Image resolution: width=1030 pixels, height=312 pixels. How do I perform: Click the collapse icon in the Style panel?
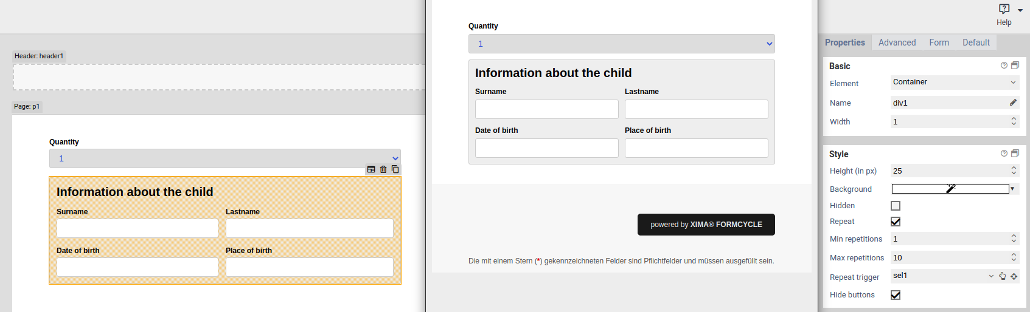point(1015,154)
